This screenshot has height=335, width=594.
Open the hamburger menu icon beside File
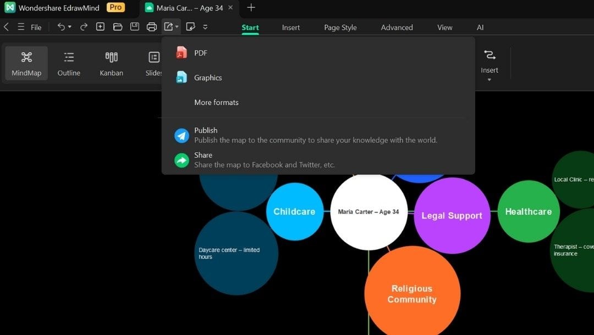pos(21,27)
